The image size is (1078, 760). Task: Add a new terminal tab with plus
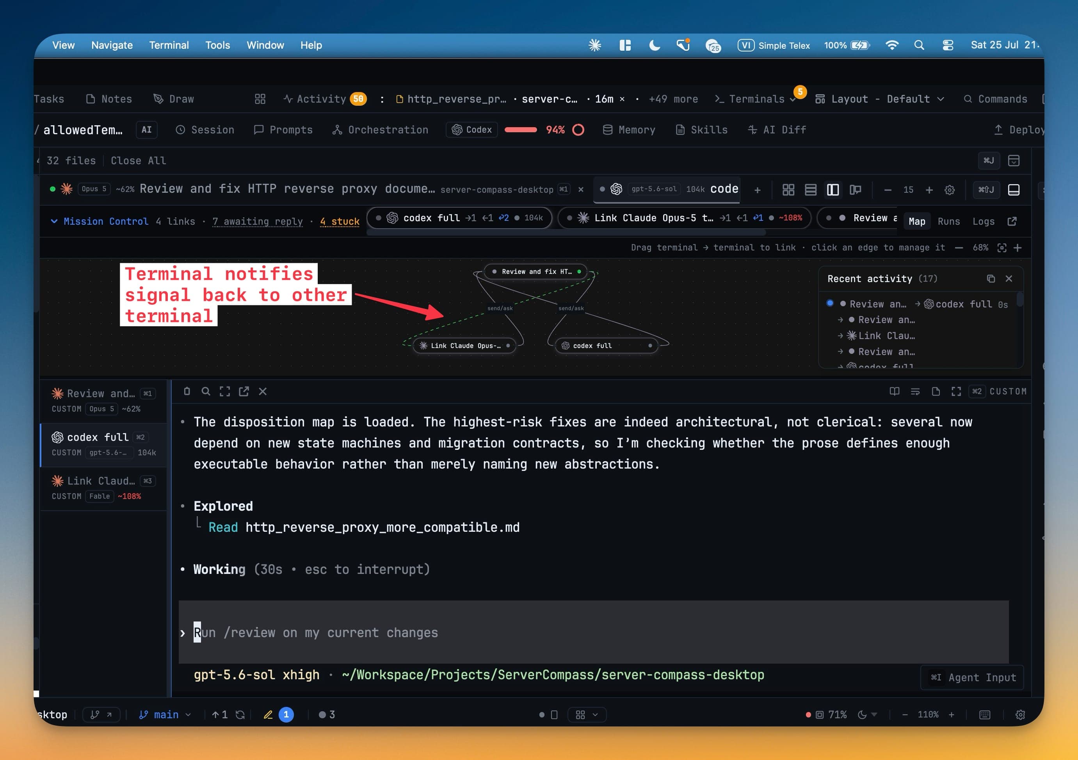757,190
